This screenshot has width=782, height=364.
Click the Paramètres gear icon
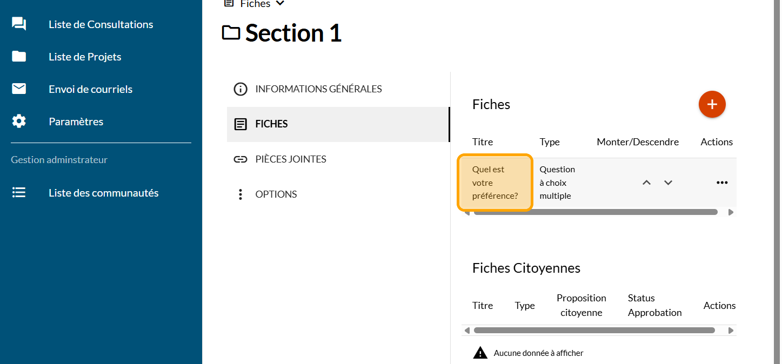[19, 122]
